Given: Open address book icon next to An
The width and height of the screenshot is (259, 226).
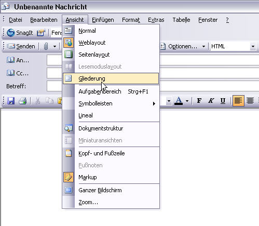Looking at the screenshot, I should tap(10, 60).
